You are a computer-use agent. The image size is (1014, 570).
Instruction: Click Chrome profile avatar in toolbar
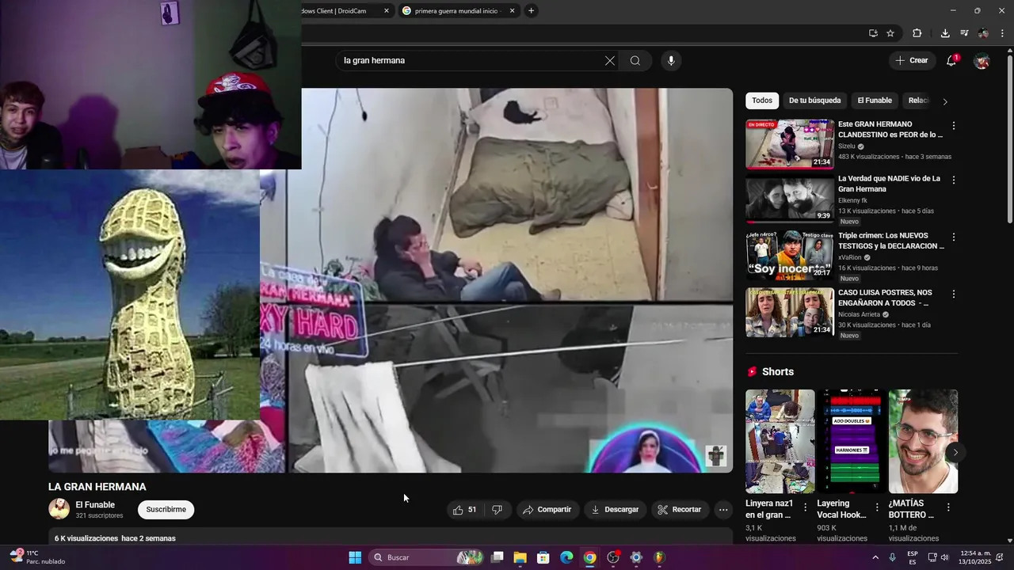pos(983,33)
